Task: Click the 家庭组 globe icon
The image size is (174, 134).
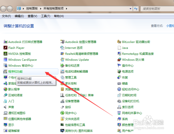Action: (5, 83)
